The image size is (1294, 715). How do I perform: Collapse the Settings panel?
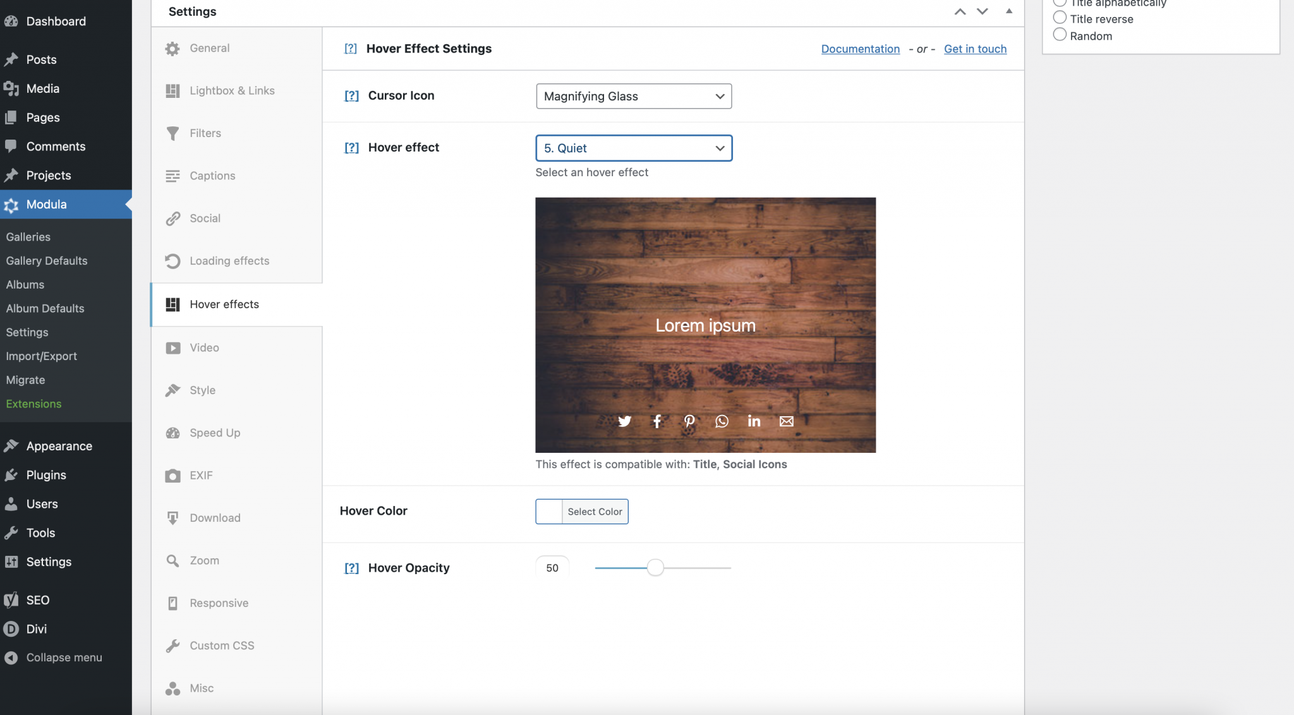click(x=1008, y=11)
